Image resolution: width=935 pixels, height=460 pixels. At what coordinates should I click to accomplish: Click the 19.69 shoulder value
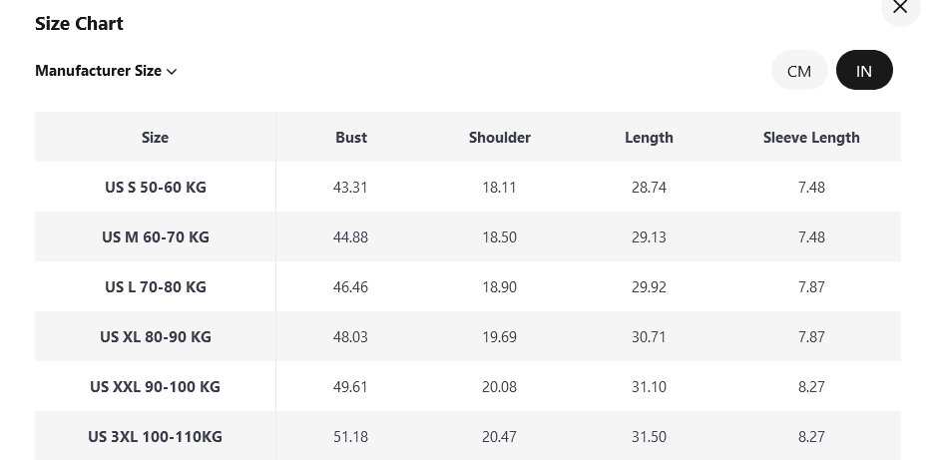[499, 336]
